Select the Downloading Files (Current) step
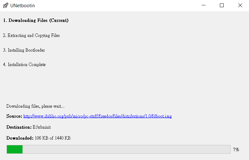Image resolution: width=249 pixels, height=160 pixels. (x=36, y=20)
